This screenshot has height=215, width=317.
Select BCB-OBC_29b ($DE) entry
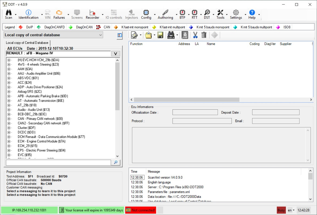32,114
